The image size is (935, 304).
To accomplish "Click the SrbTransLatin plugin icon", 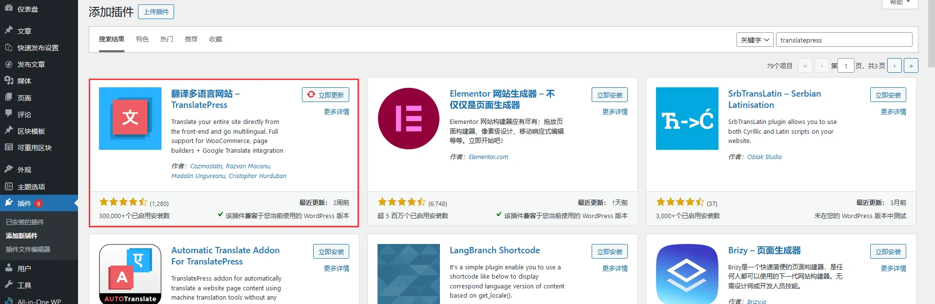I will (x=687, y=119).
